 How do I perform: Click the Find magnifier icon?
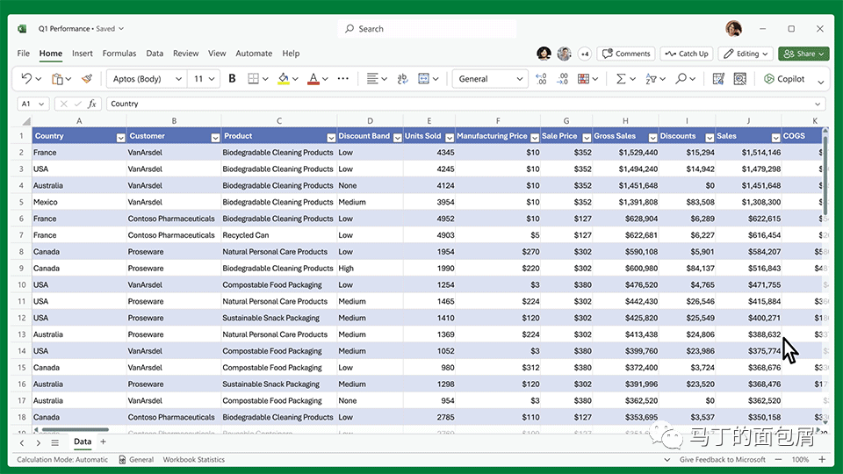[681, 78]
